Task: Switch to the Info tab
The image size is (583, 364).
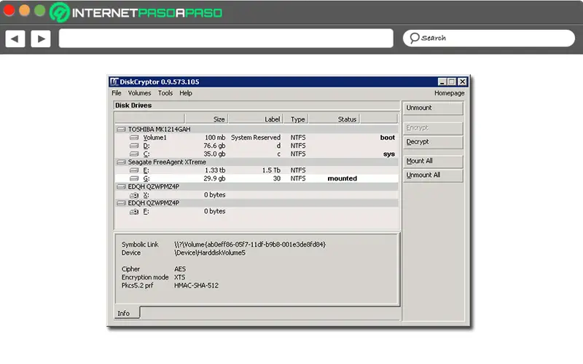Action: pyautogui.click(x=124, y=314)
